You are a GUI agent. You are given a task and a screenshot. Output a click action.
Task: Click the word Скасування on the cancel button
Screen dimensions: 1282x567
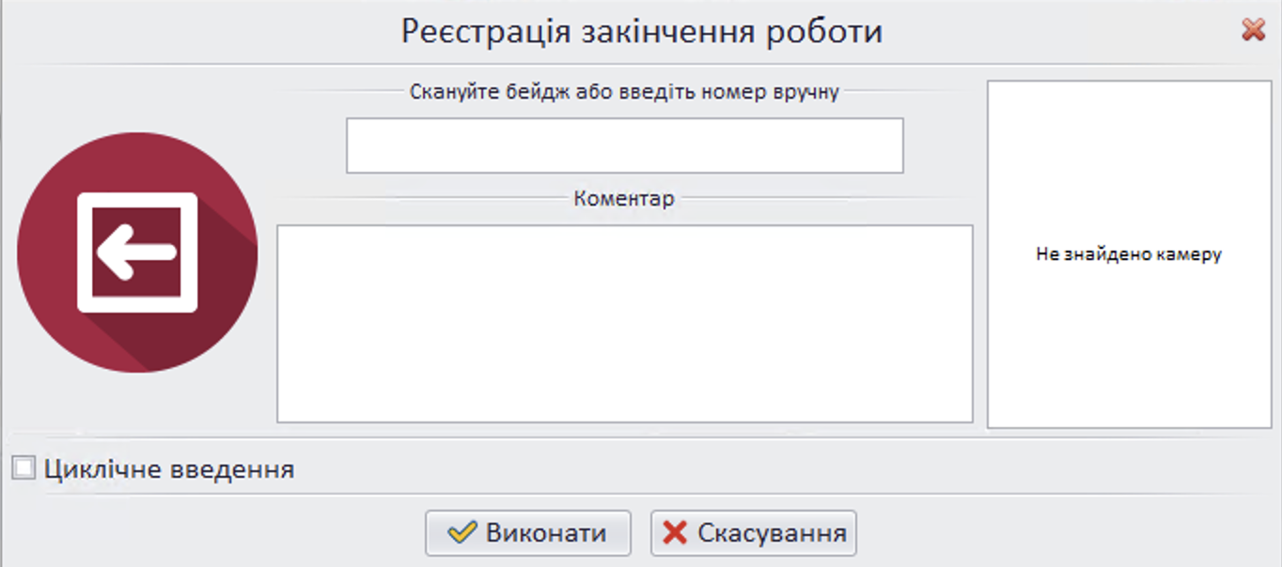[772, 533]
